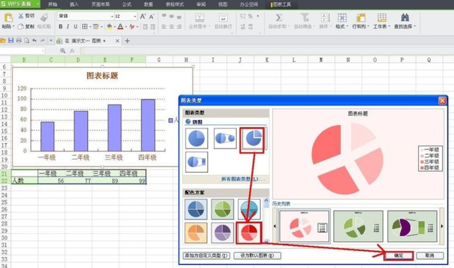This screenshot has height=268, width=454.
Task: Choose the red color scheme
Action: pos(249,233)
